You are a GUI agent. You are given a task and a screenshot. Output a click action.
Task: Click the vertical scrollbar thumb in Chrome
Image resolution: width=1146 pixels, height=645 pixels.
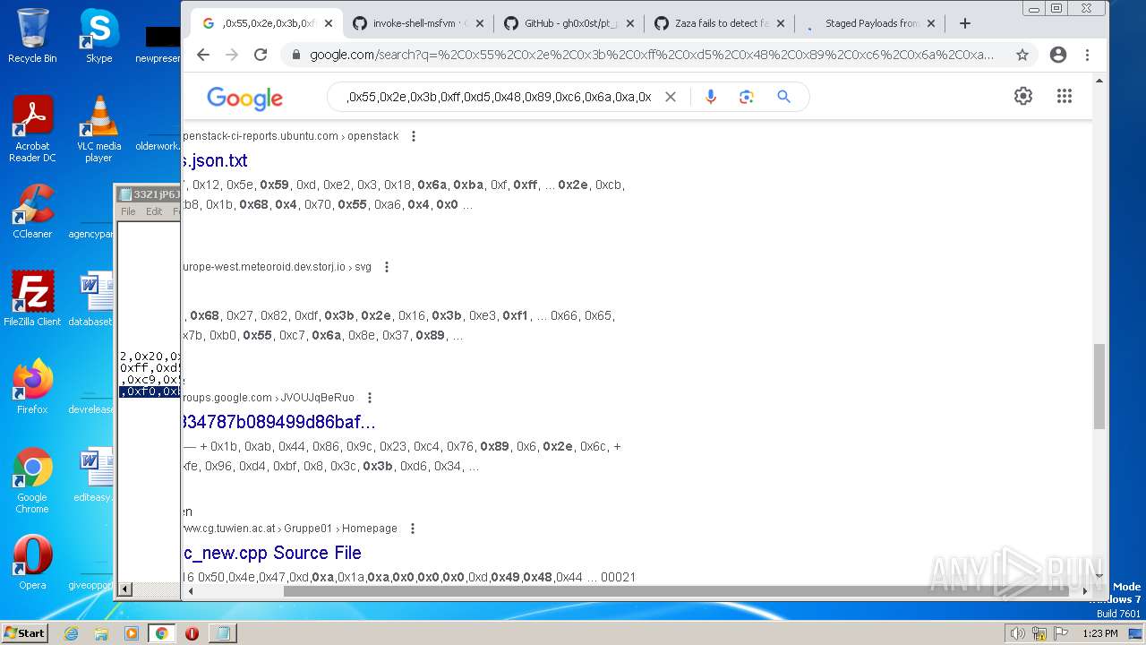[x=1100, y=387]
